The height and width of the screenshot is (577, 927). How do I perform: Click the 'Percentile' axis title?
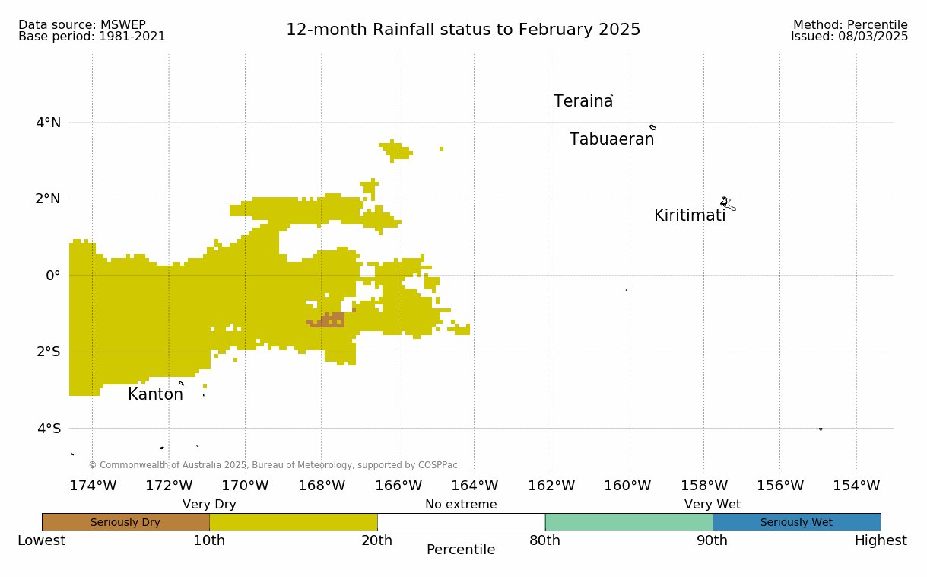pyautogui.click(x=461, y=550)
